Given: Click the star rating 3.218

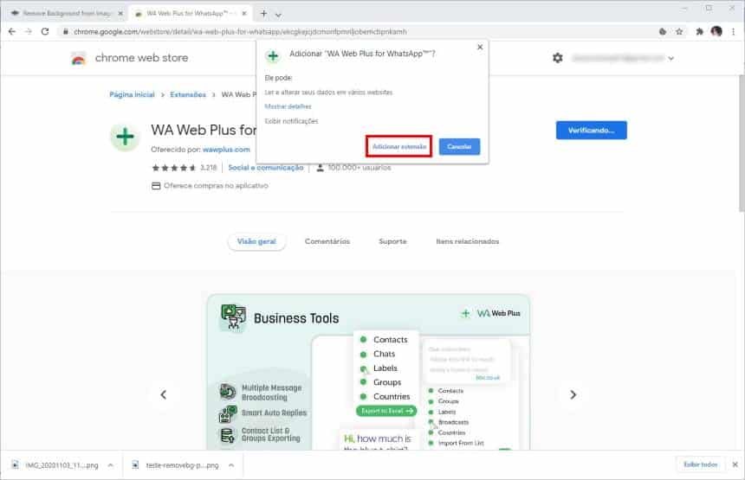Looking at the screenshot, I should pos(184,168).
